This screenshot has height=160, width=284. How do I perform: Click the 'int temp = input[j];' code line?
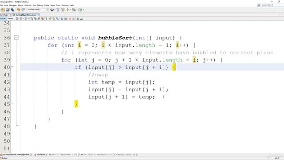point(122,82)
